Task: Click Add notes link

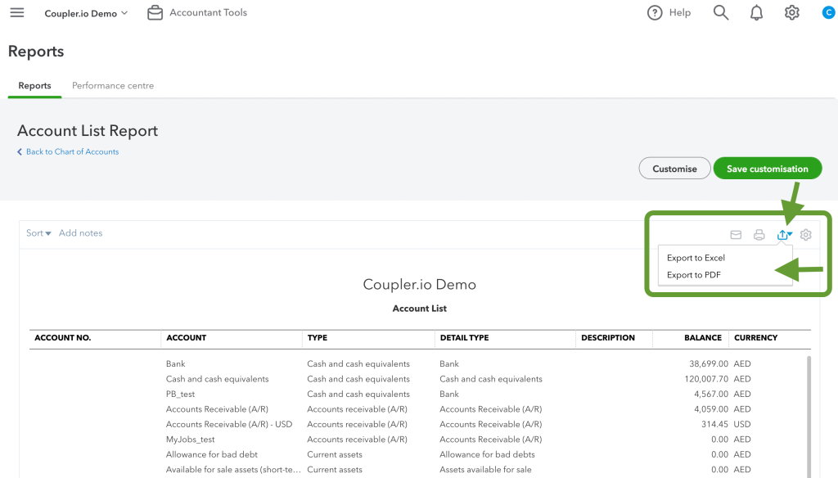Action: point(81,233)
